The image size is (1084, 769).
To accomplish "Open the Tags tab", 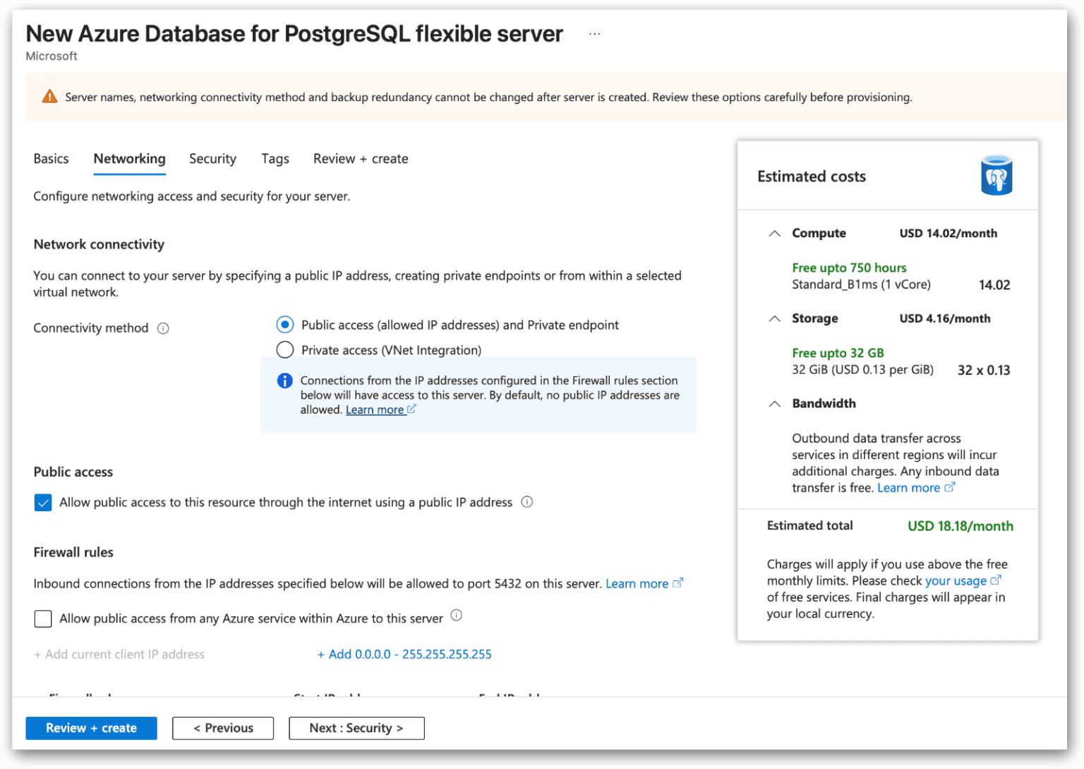I will tap(275, 159).
